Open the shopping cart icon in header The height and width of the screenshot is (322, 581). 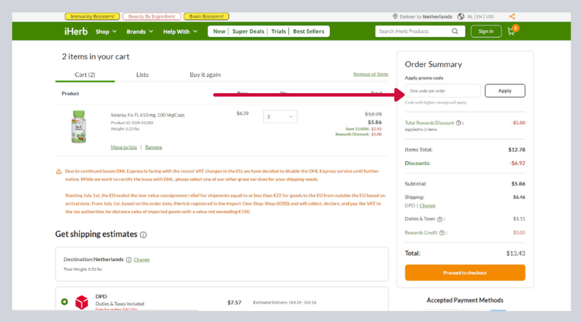[511, 32]
